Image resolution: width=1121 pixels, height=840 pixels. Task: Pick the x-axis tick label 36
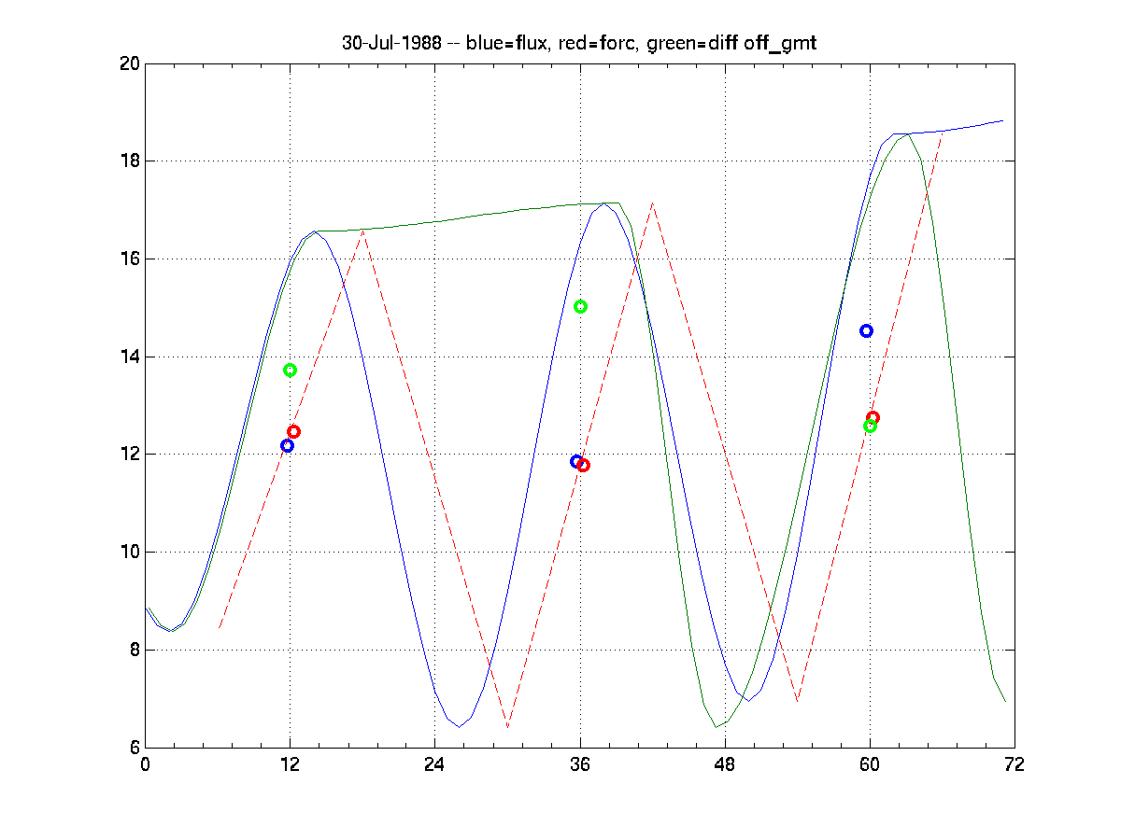point(580,764)
